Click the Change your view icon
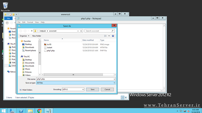This screenshot has width=202, height=113. click(106, 36)
